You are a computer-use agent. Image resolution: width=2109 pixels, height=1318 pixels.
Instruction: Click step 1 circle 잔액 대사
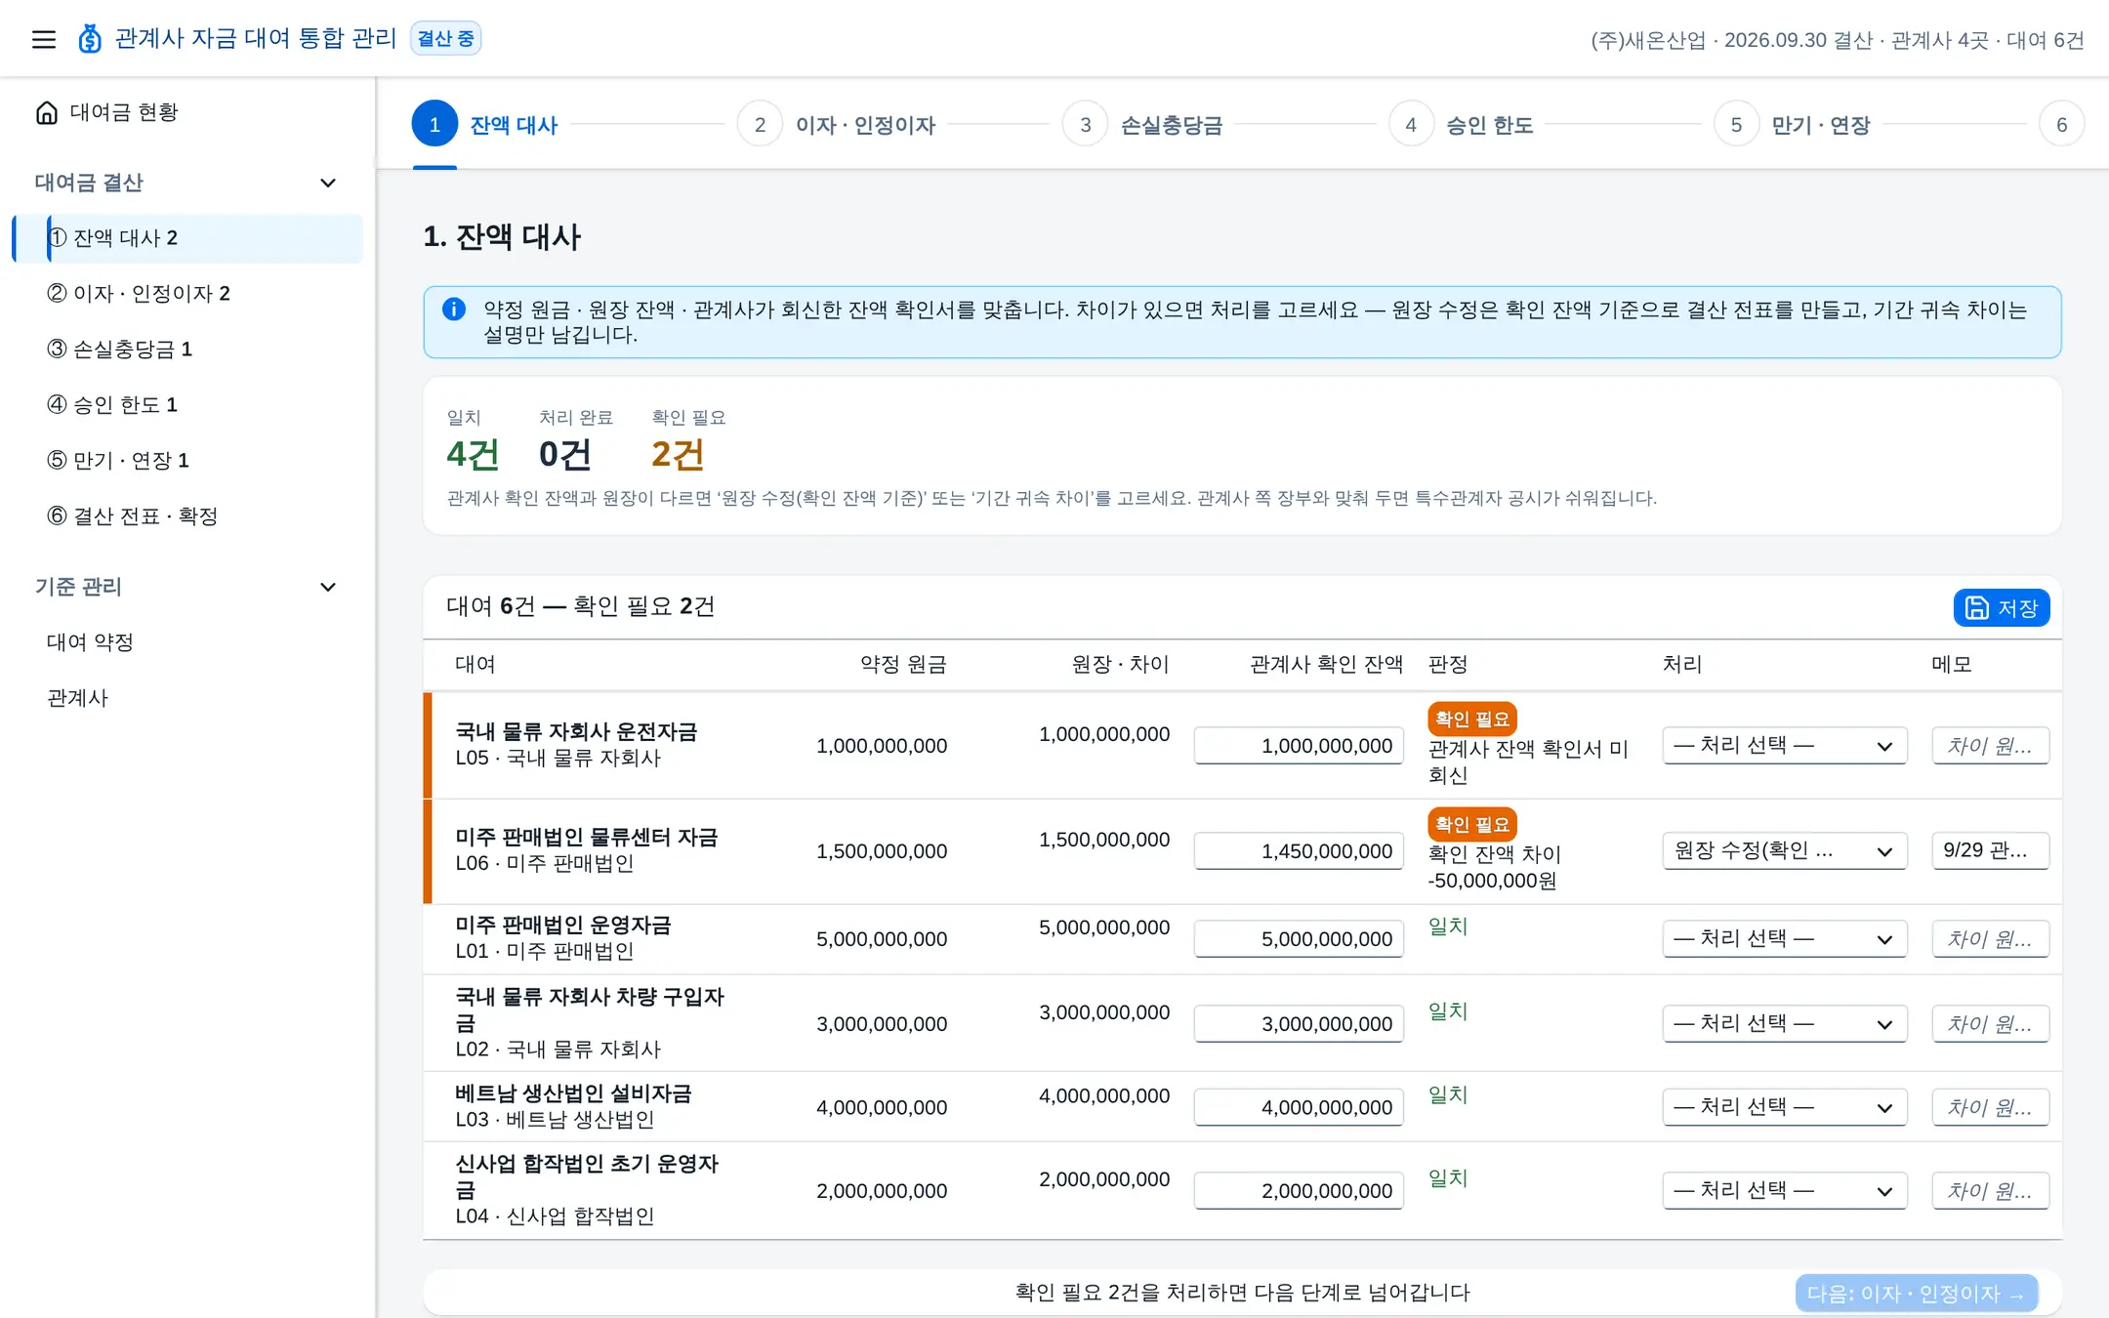pyautogui.click(x=434, y=124)
